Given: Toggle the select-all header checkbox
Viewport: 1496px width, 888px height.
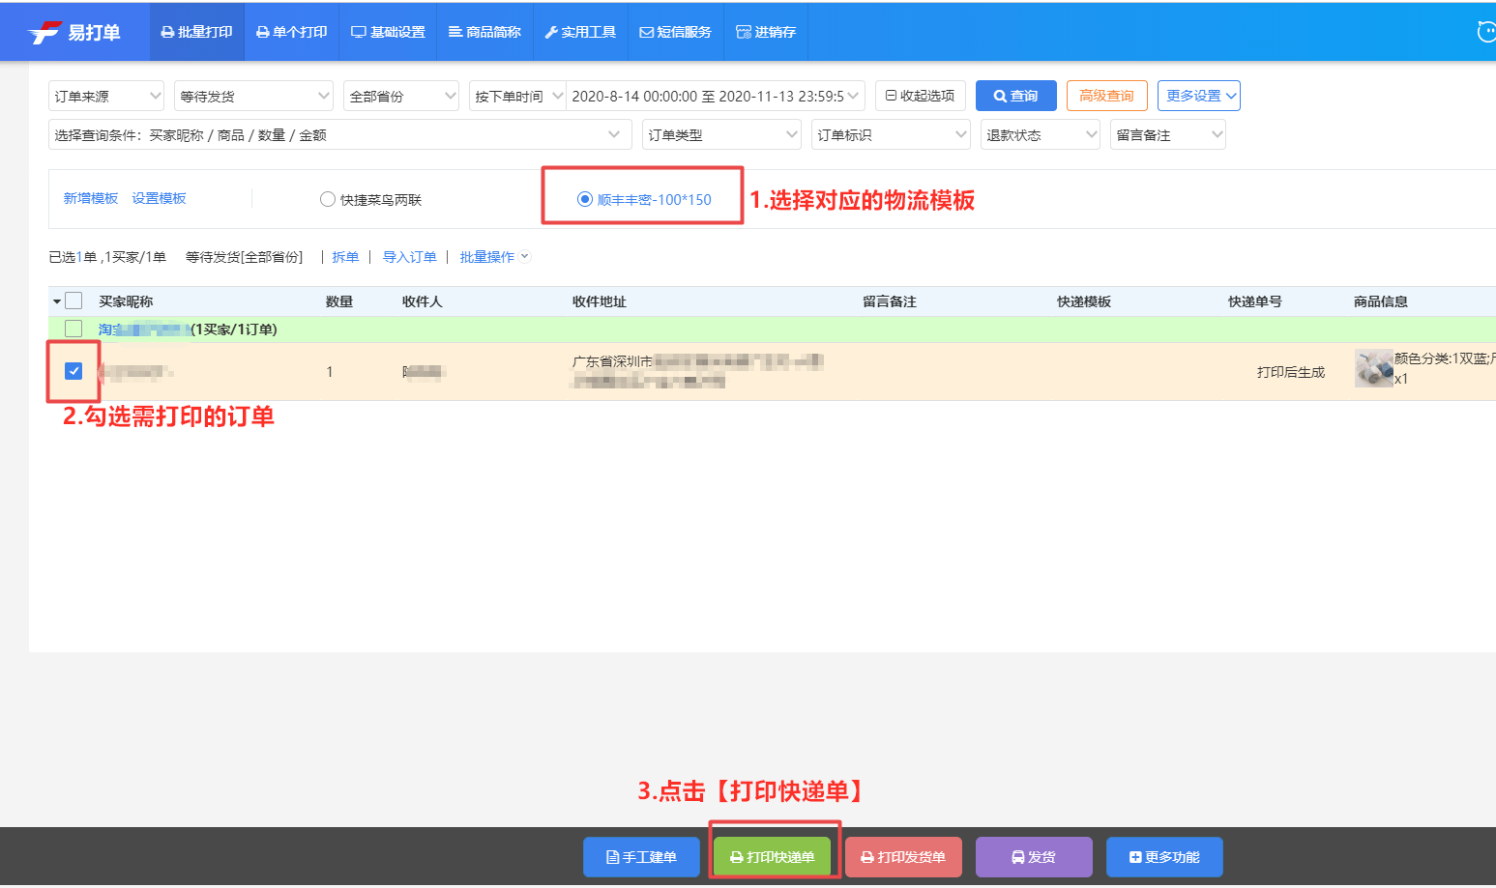Looking at the screenshot, I should click(73, 301).
